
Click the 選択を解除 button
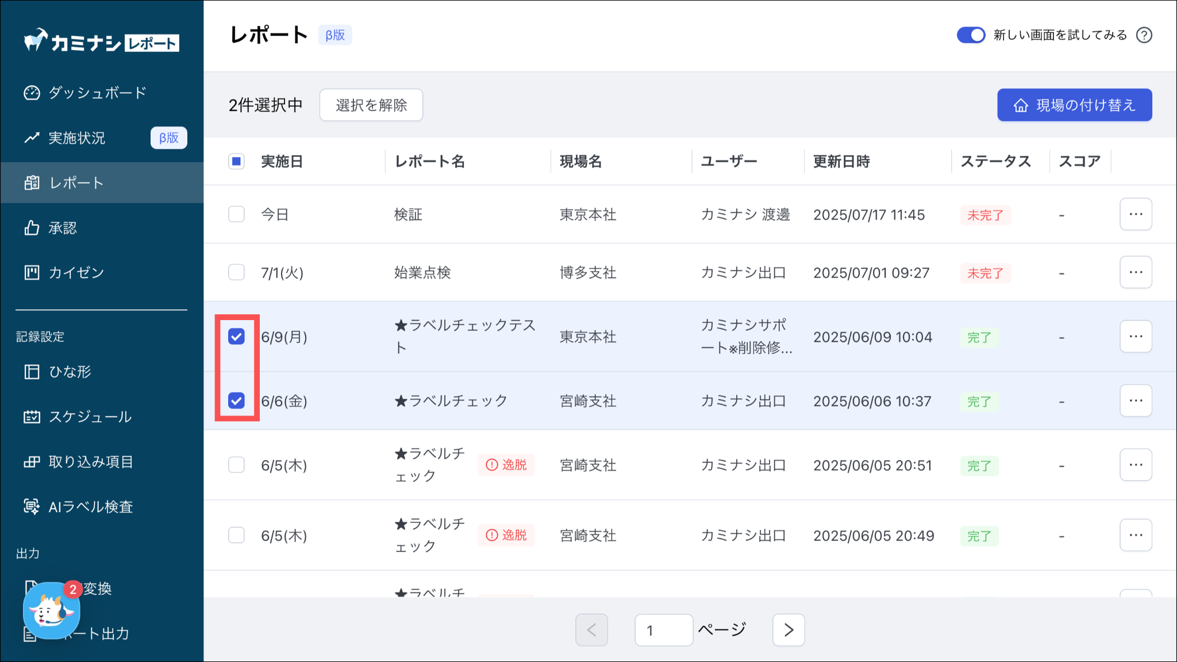(x=371, y=105)
